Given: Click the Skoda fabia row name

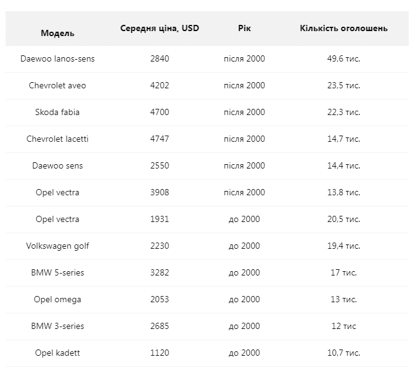Looking at the screenshot, I should [x=57, y=112].
